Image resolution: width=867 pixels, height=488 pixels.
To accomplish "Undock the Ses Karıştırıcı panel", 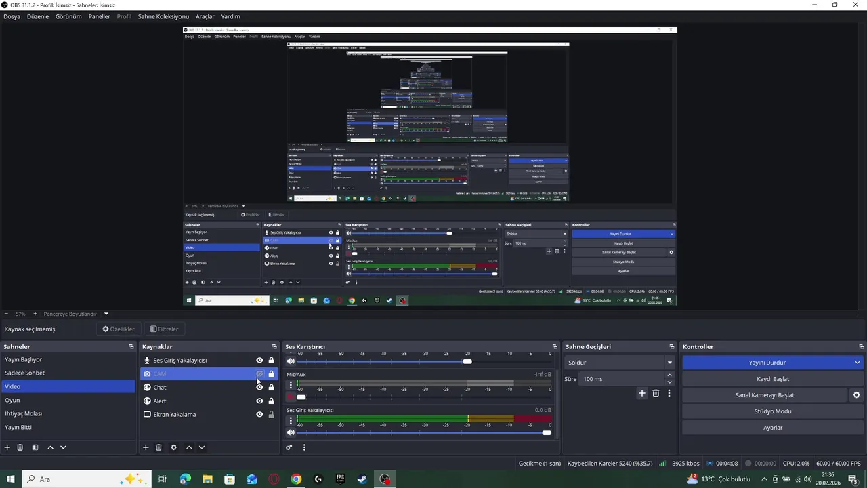I will click(x=555, y=346).
